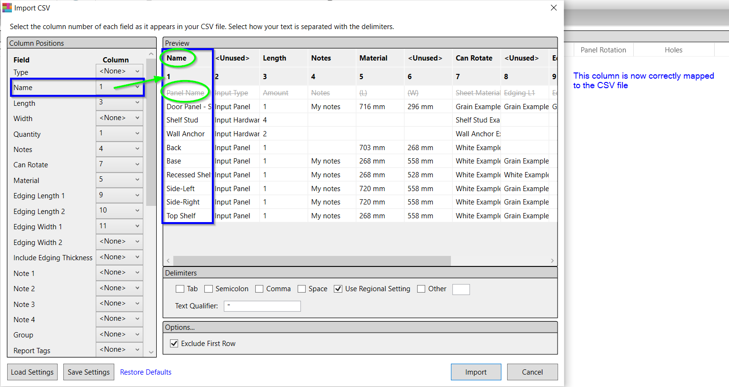
Task: Click the Import CSV app icon in title bar
Action: tap(7, 8)
